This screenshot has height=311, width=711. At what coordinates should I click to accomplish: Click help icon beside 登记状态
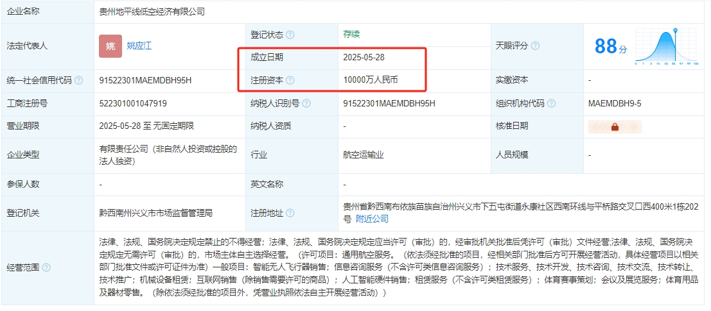click(290, 35)
